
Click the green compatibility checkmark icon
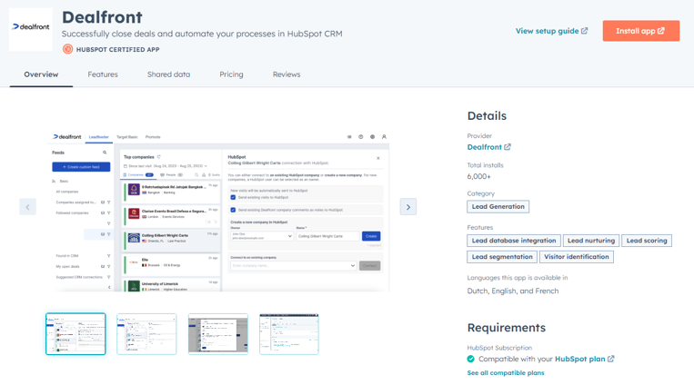(x=471, y=359)
